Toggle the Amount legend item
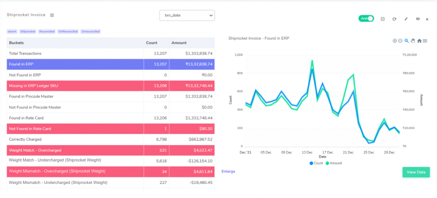This screenshot has height=198, width=437. 334,163
